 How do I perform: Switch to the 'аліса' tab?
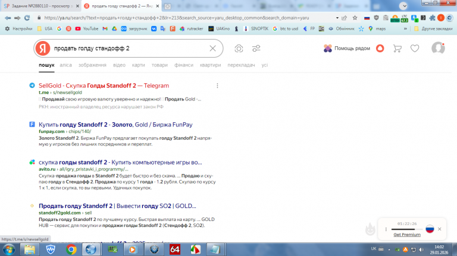coord(65,65)
